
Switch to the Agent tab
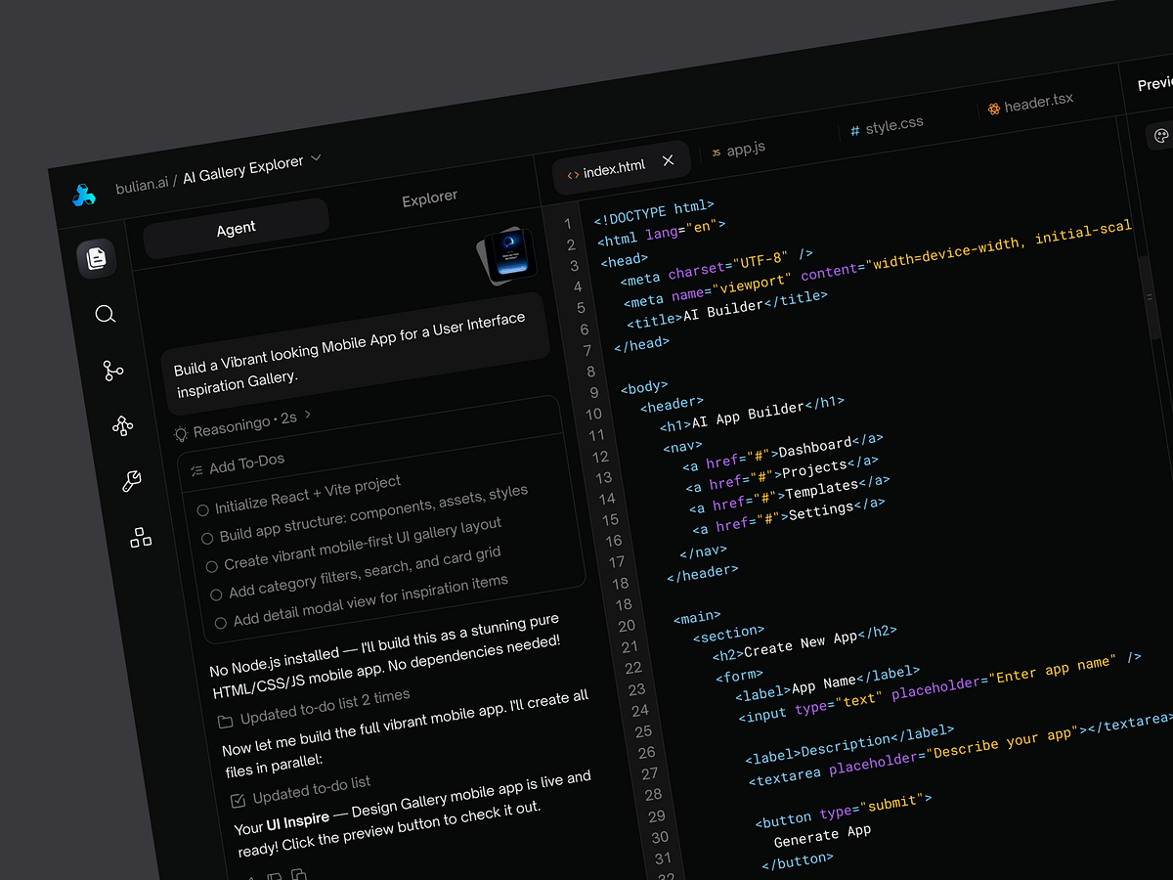click(x=236, y=228)
